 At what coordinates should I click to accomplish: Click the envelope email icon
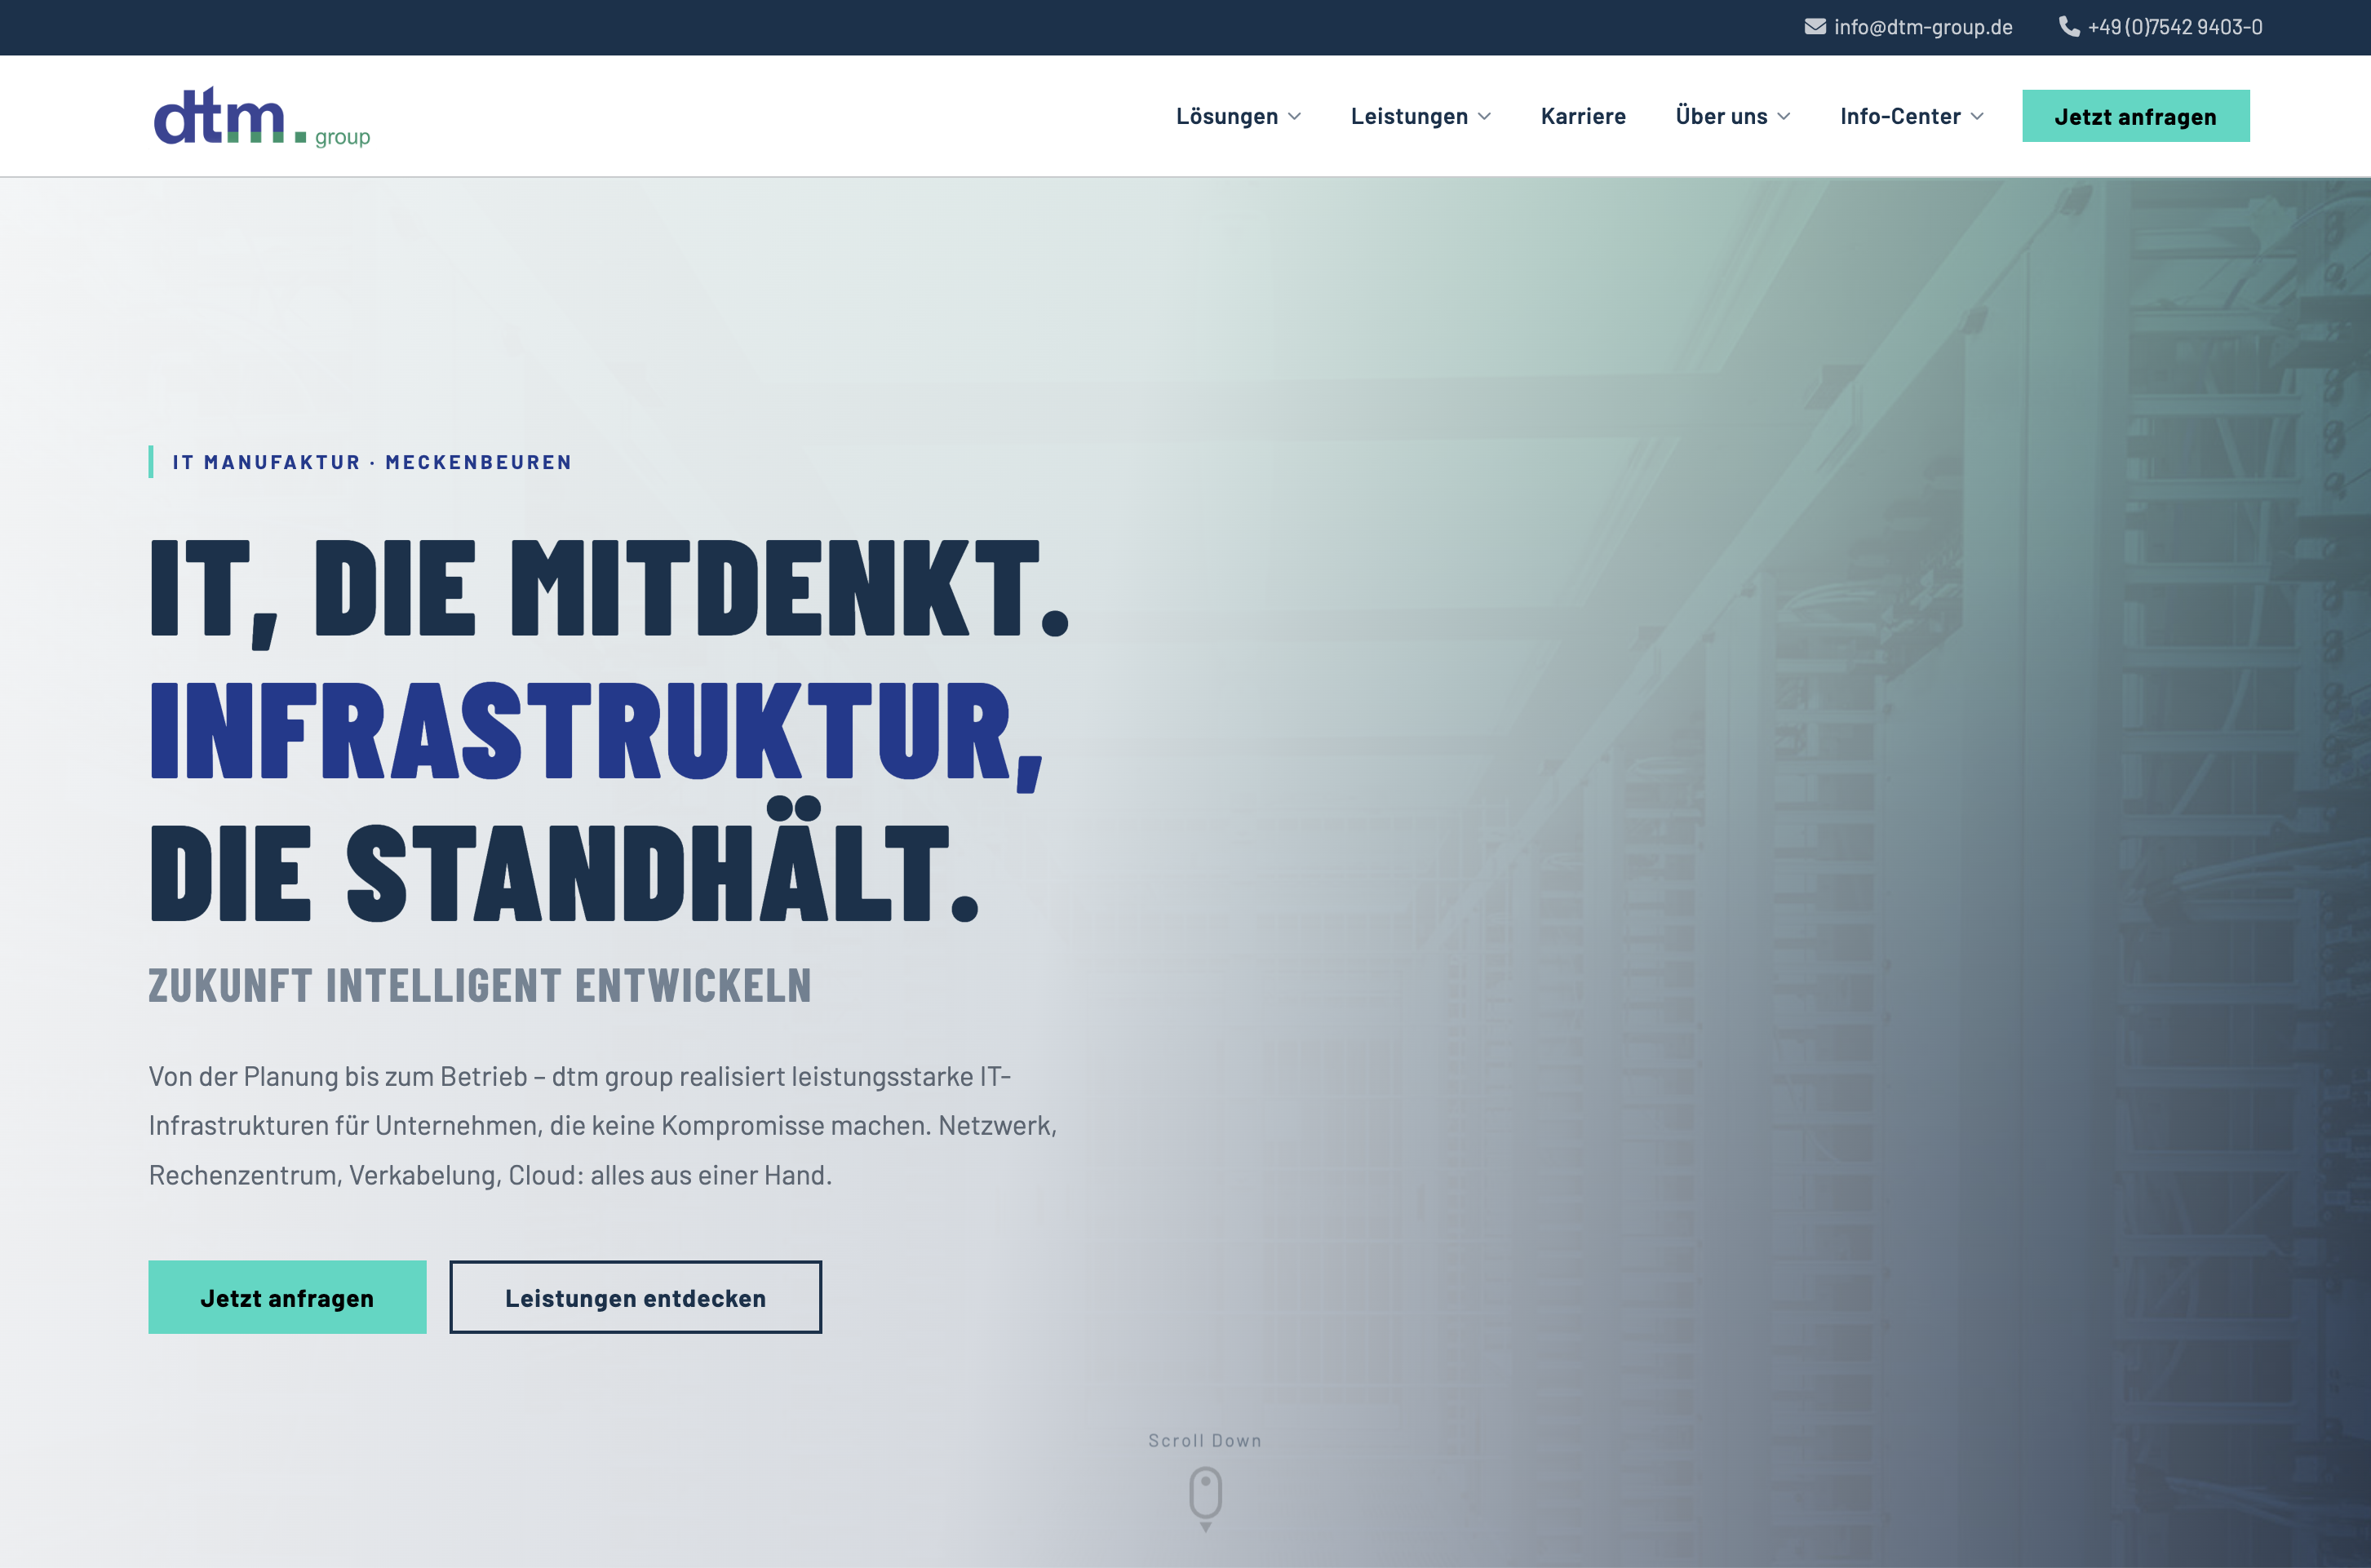click(x=1815, y=27)
